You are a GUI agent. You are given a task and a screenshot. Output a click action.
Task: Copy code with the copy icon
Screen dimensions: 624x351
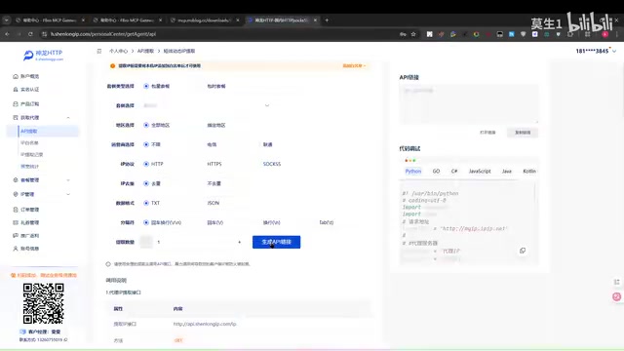click(x=523, y=251)
